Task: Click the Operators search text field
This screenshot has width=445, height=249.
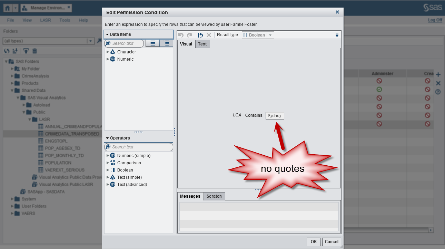Action: point(139,147)
